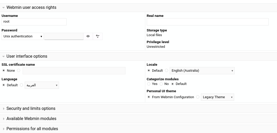
Task: Select Yes for Categorize modules
Action: click(149, 84)
